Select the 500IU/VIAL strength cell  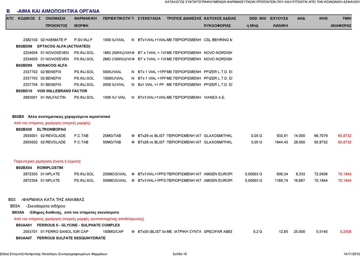[x=112, y=72]
